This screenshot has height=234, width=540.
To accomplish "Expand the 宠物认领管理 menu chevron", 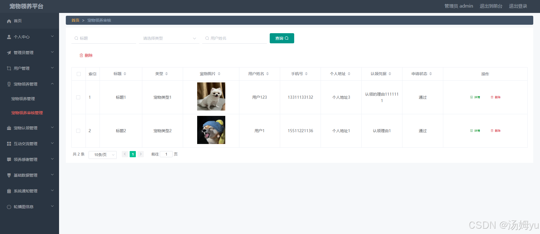I will point(52,127).
